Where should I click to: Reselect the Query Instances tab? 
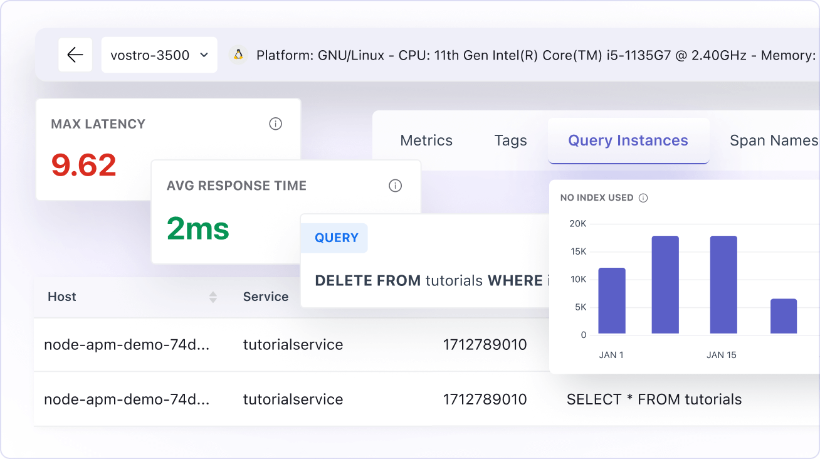(x=628, y=140)
